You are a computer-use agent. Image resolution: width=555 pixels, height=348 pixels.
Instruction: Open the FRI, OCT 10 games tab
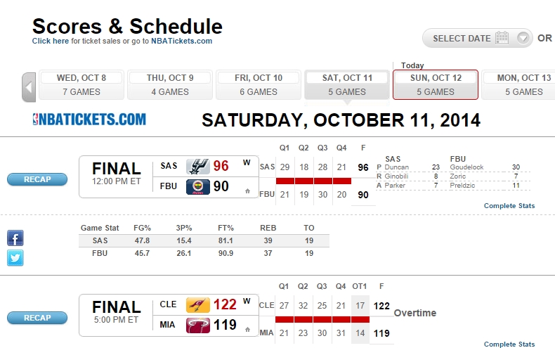click(259, 84)
